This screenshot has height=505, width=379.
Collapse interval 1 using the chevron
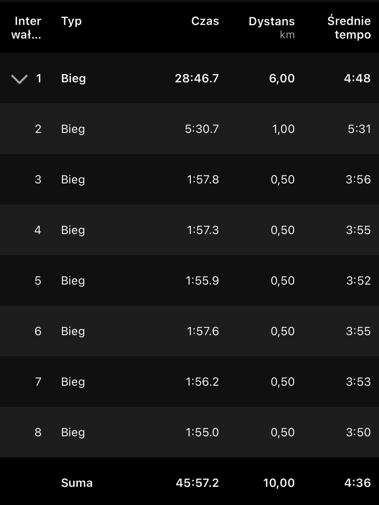[19, 79]
